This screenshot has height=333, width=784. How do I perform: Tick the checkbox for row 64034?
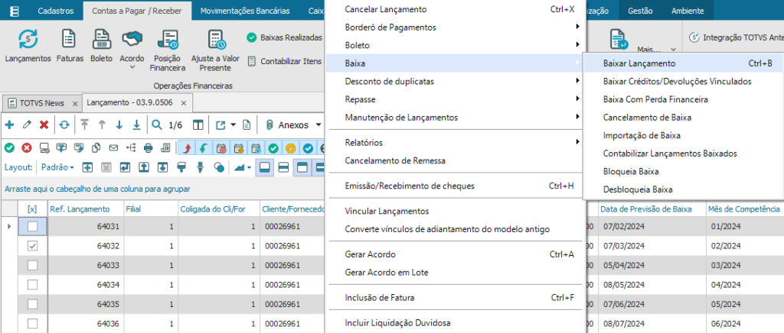[x=32, y=284]
